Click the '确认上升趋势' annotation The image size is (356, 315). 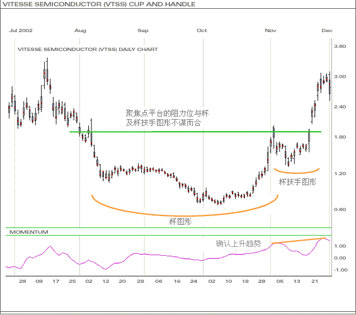click(x=238, y=244)
